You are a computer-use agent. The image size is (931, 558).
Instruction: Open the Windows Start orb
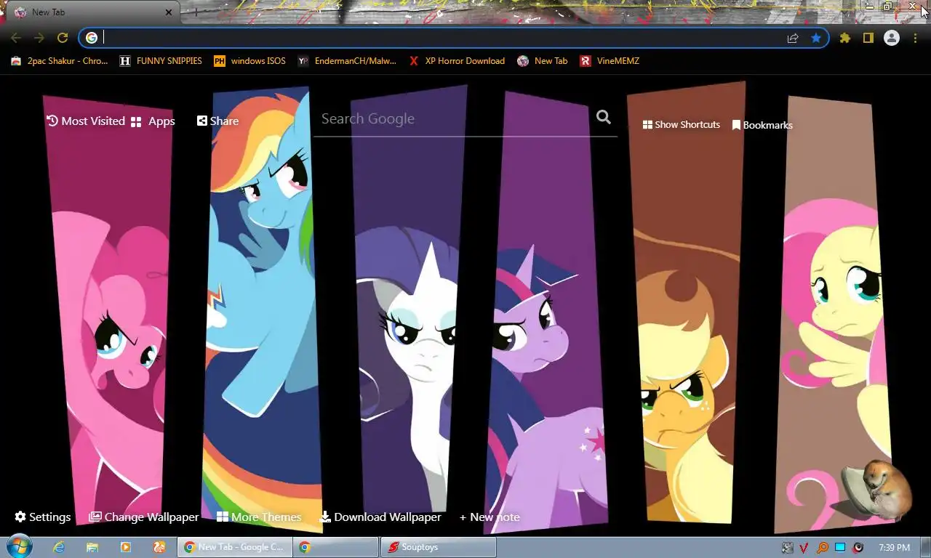coord(18,547)
